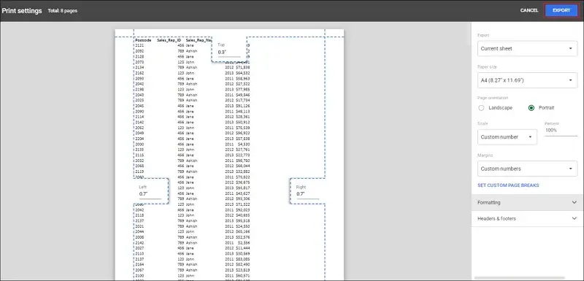
Task: Expand the Formatting section
Action: click(527, 202)
